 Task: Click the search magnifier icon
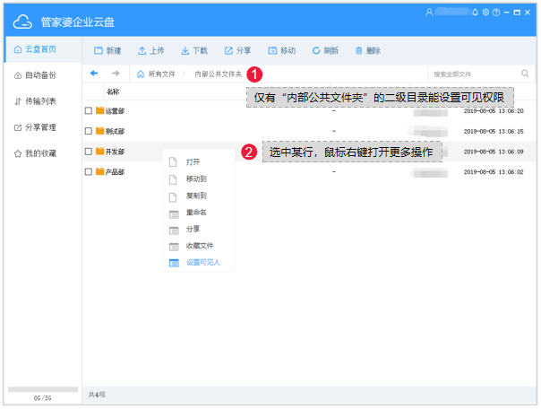525,74
